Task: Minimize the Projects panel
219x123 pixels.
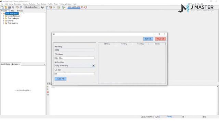Action: (44, 11)
